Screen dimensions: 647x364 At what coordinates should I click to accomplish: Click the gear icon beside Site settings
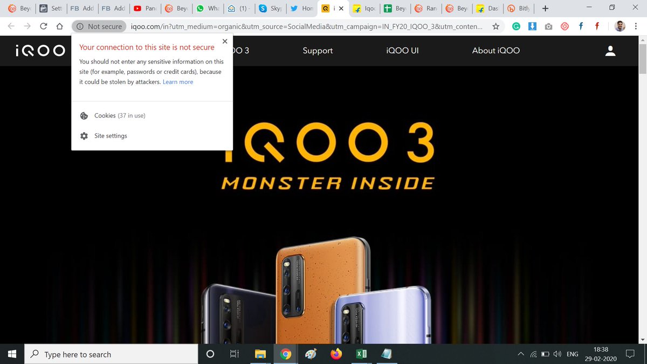point(84,136)
